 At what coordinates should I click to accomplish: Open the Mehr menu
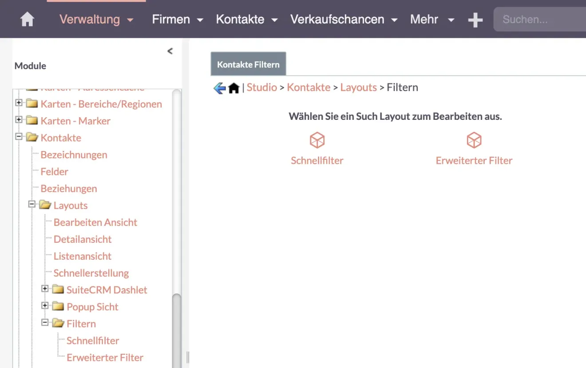tap(432, 20)
